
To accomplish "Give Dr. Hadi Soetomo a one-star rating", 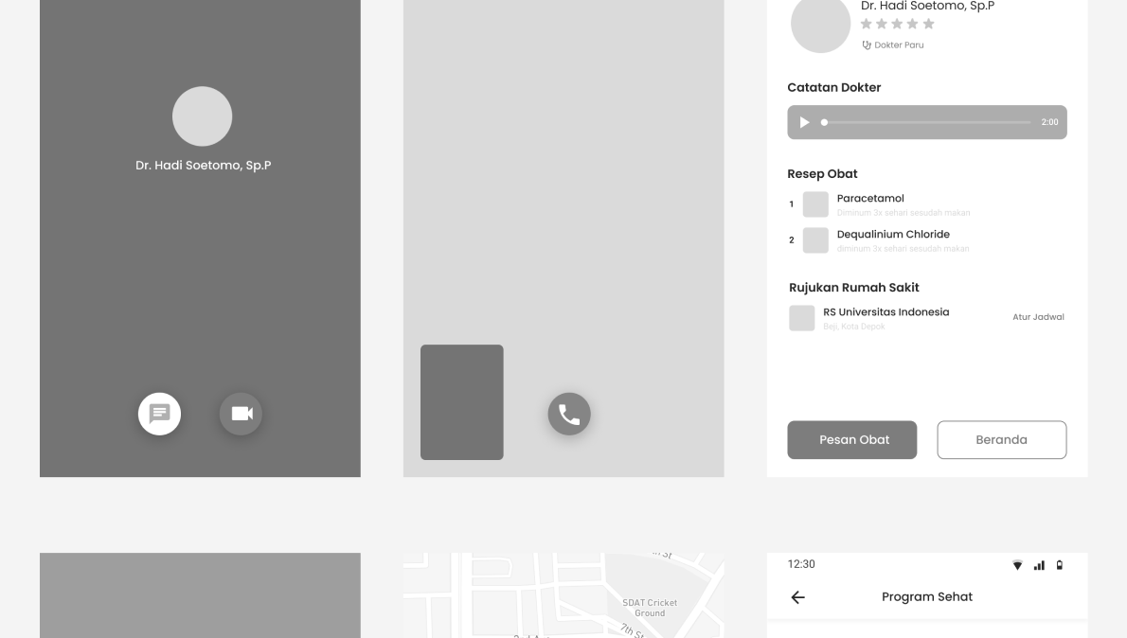I will (x=867, y=23).
